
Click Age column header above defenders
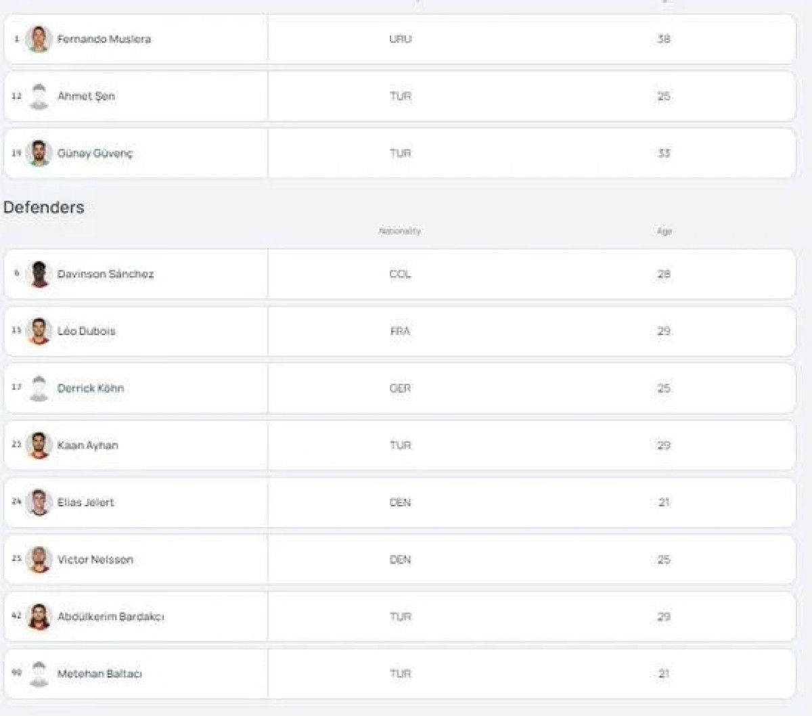pos(664,231)
